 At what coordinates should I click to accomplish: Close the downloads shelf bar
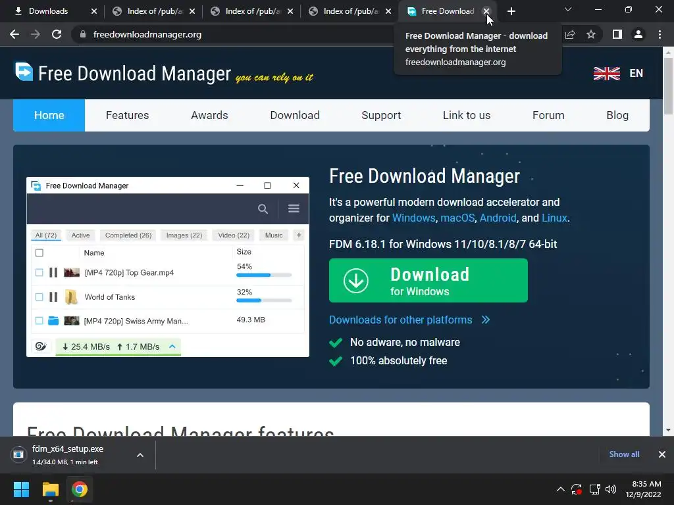tap(662, 454)
